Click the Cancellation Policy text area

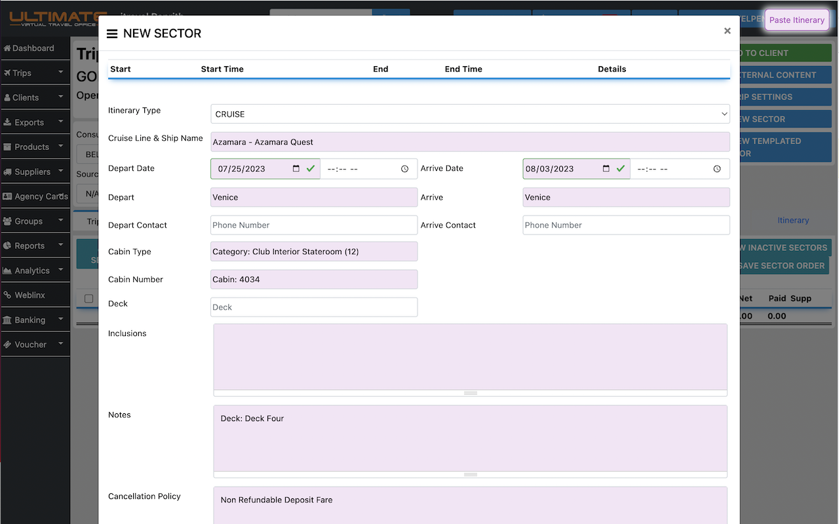pos(470,506)
